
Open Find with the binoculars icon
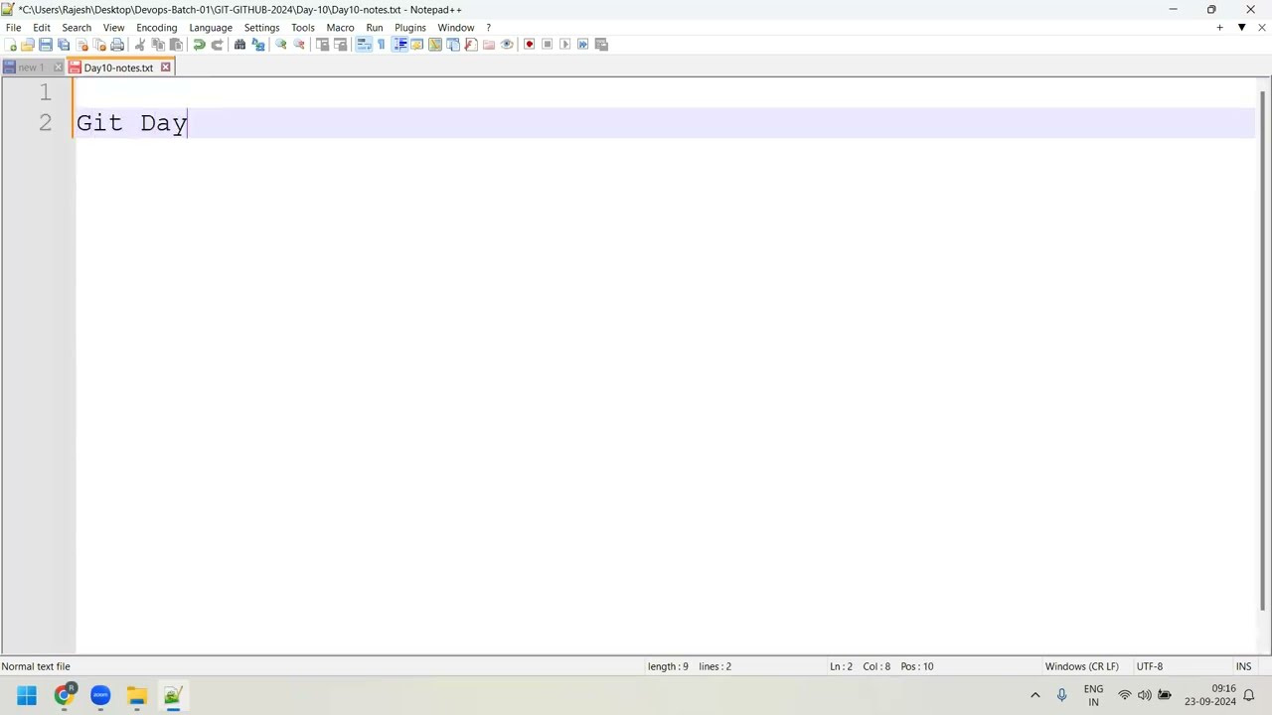pyautogui.click(x=239, y=45)
